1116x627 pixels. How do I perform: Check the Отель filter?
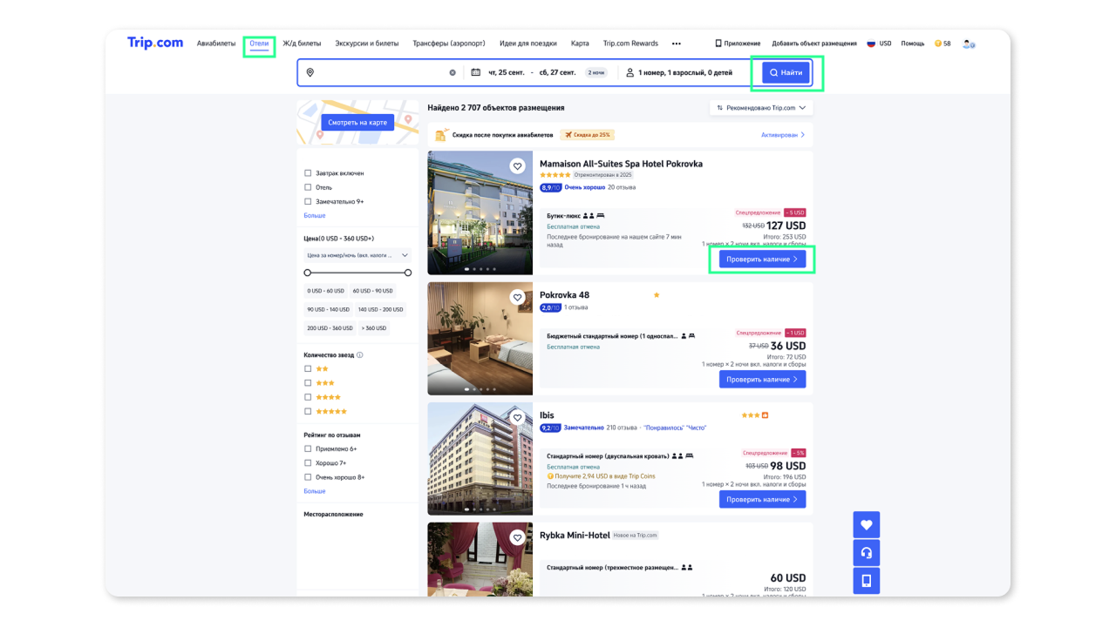(x=308, y=187)
